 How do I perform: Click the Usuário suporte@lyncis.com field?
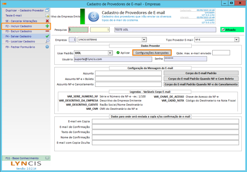[113, 59]
